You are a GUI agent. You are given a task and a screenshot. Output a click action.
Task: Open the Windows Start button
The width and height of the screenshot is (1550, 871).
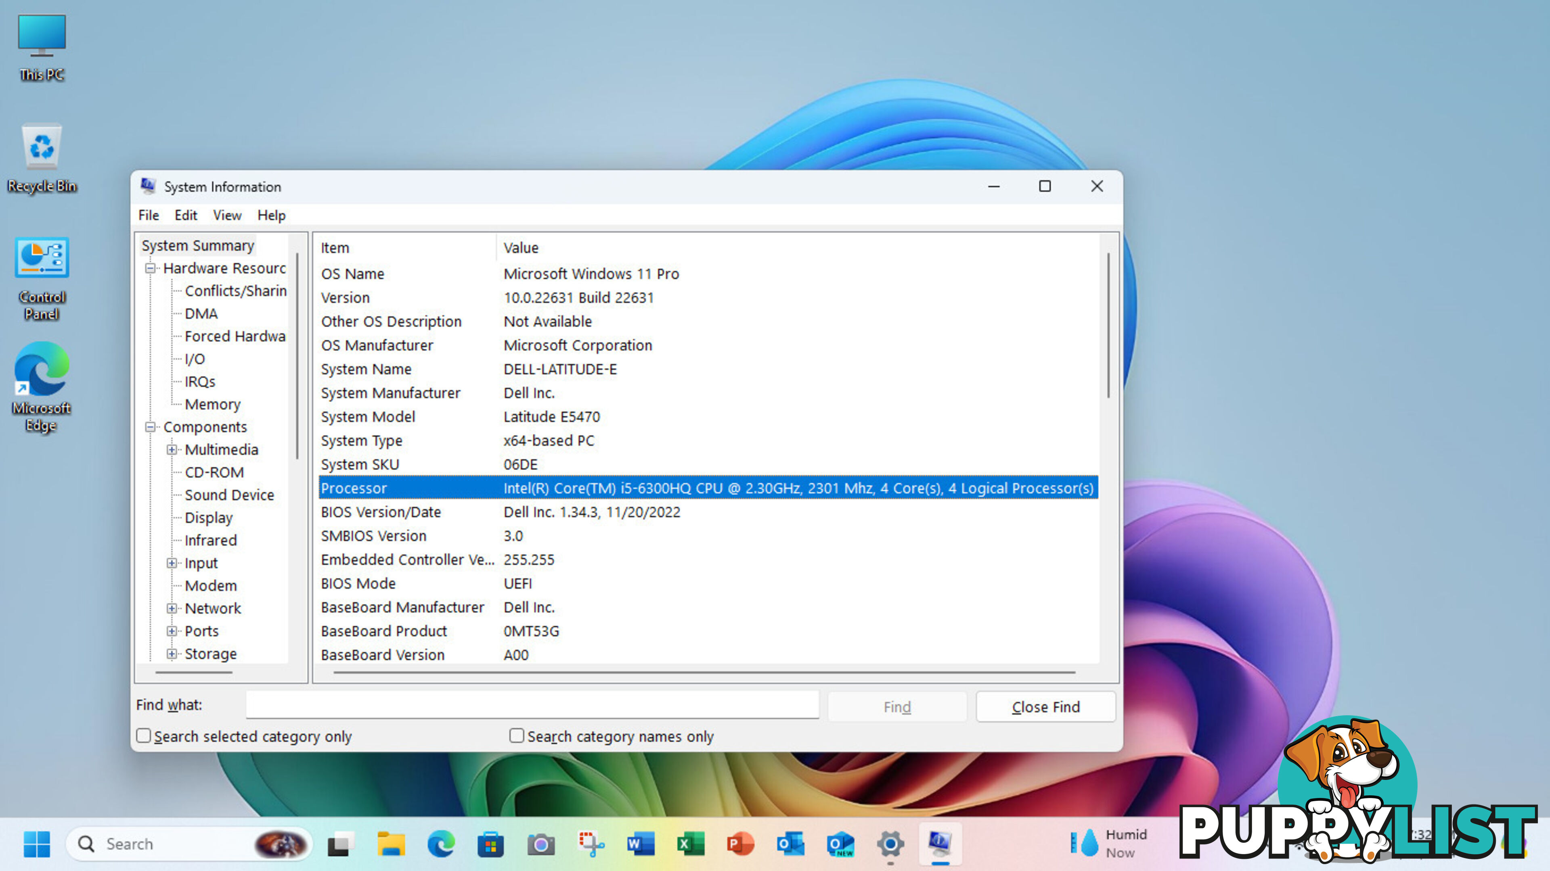coord(37,844)
